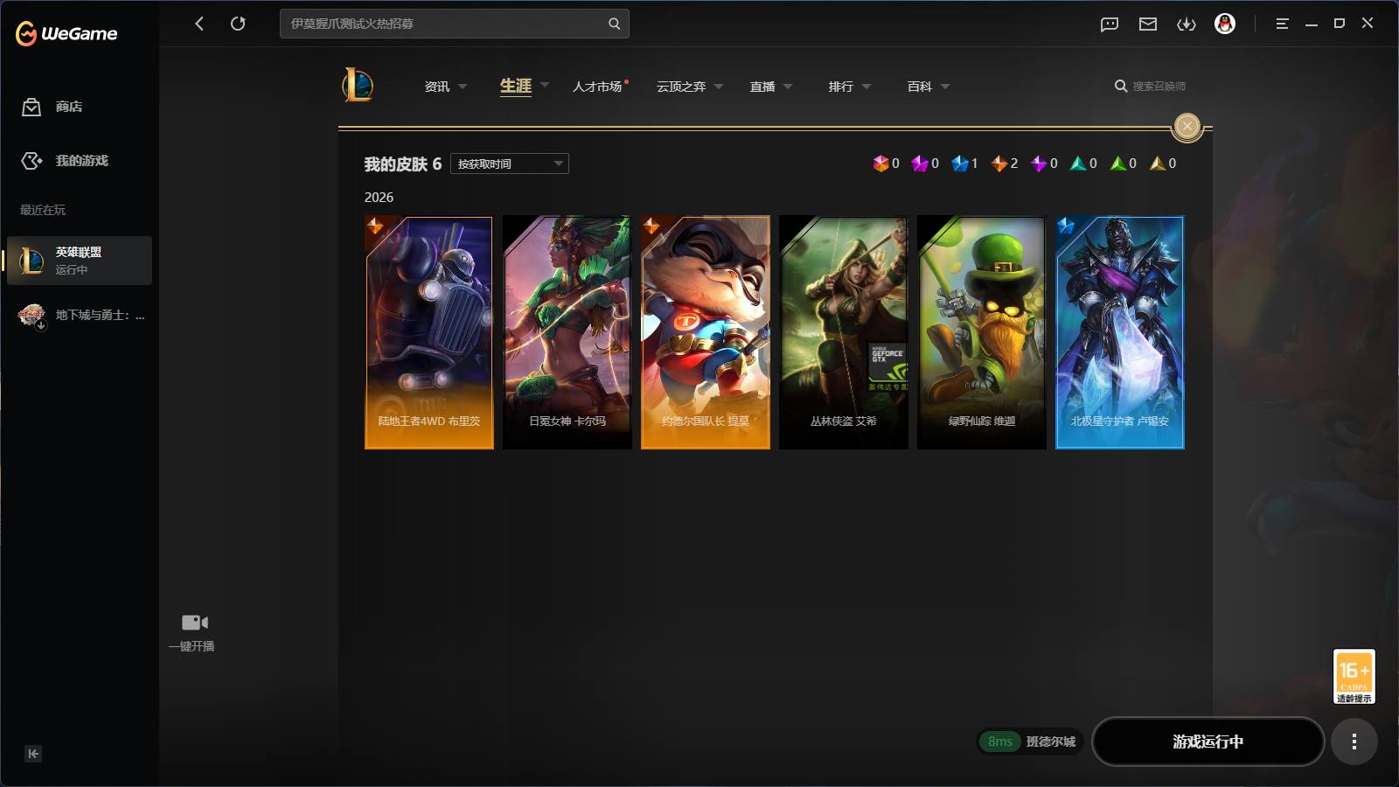The width and height of the screenshot is (1399, 787).
Task: Open the download manager icon
Action: (x=1187, y=24)
